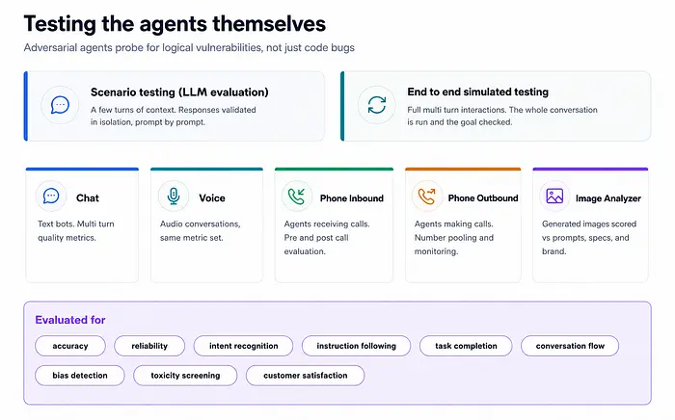Click the Image Analyzer picture icon

(554, 196)
